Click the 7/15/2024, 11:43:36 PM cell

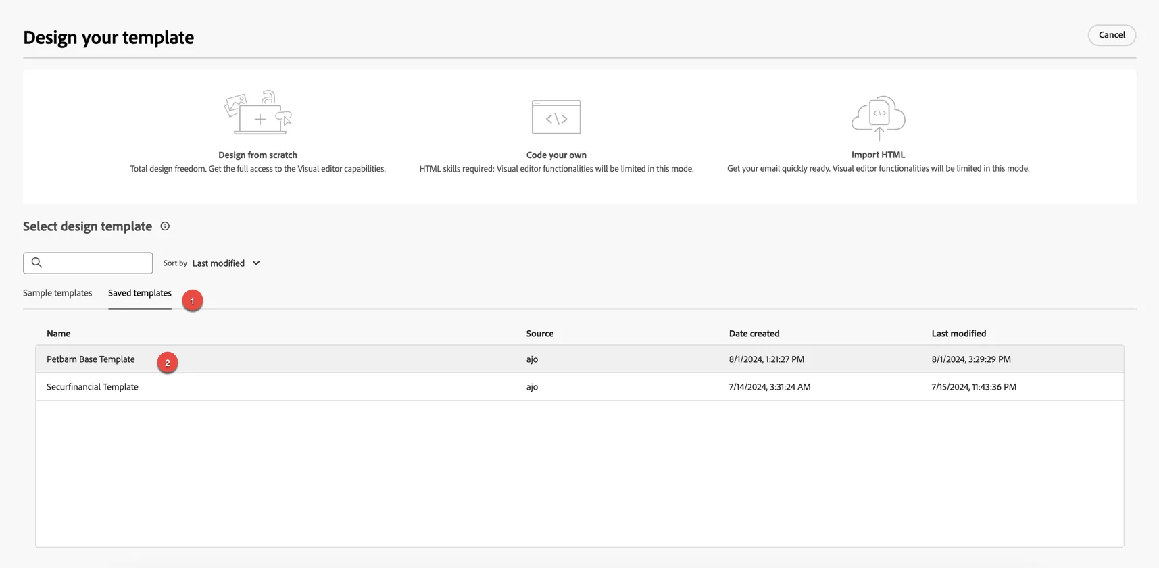(x=974, y=387)
